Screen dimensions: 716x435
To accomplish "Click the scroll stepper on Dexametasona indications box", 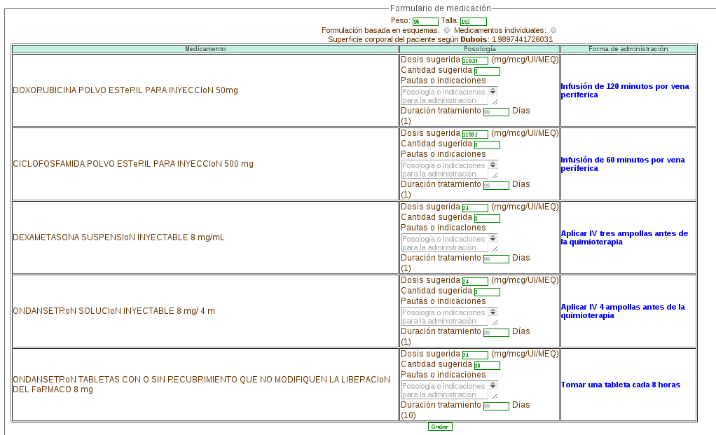I will [x=493, y=238].
